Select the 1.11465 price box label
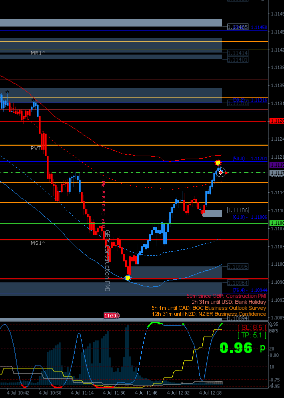 pos(238,27)
